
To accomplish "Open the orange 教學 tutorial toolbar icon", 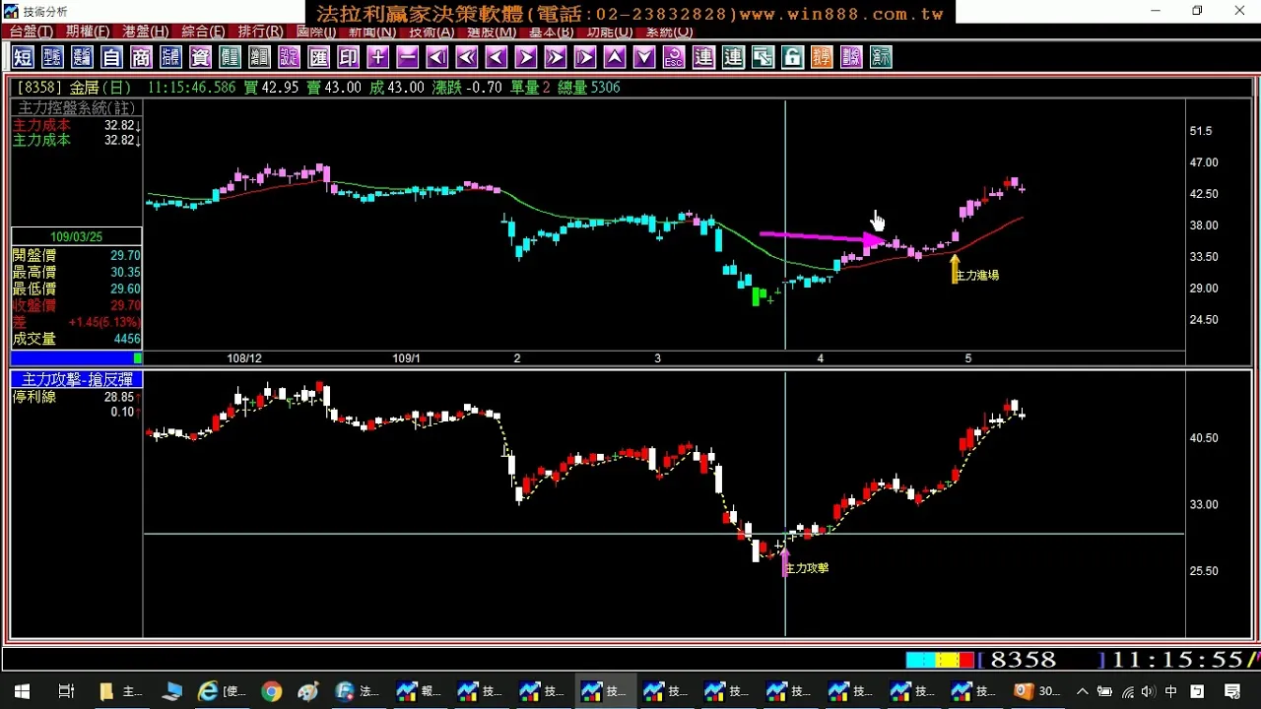I will tap(822, 57).
